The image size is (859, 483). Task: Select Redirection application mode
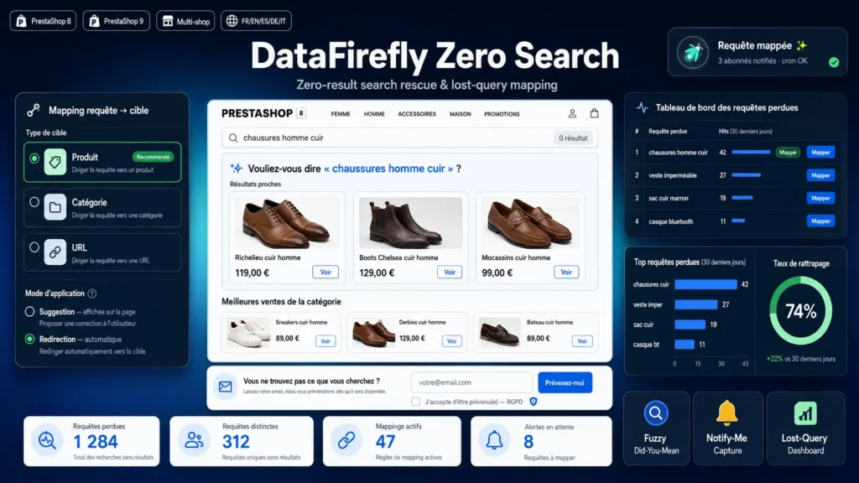tap(29, 339)
